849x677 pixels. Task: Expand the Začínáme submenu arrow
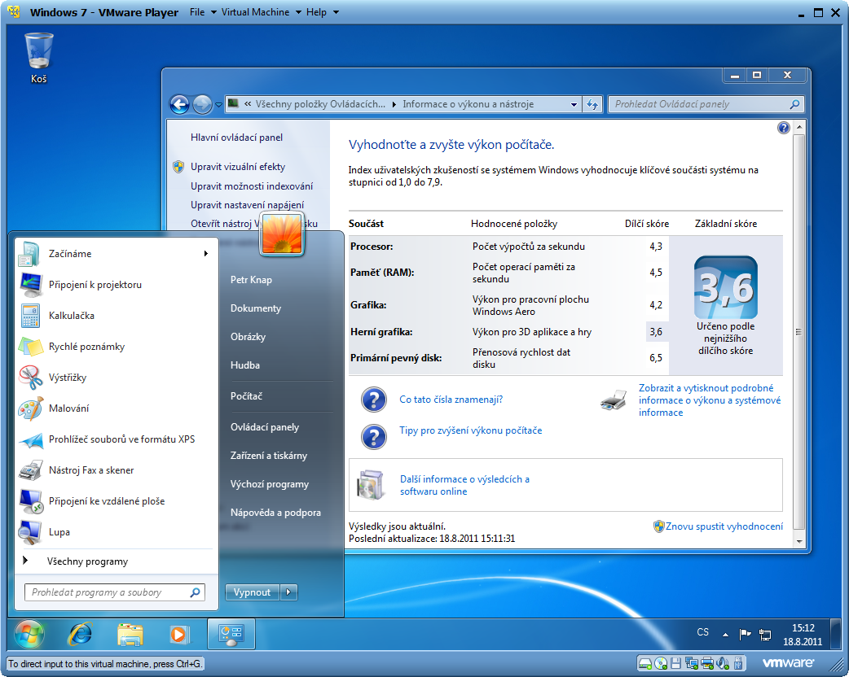[206, 254]
